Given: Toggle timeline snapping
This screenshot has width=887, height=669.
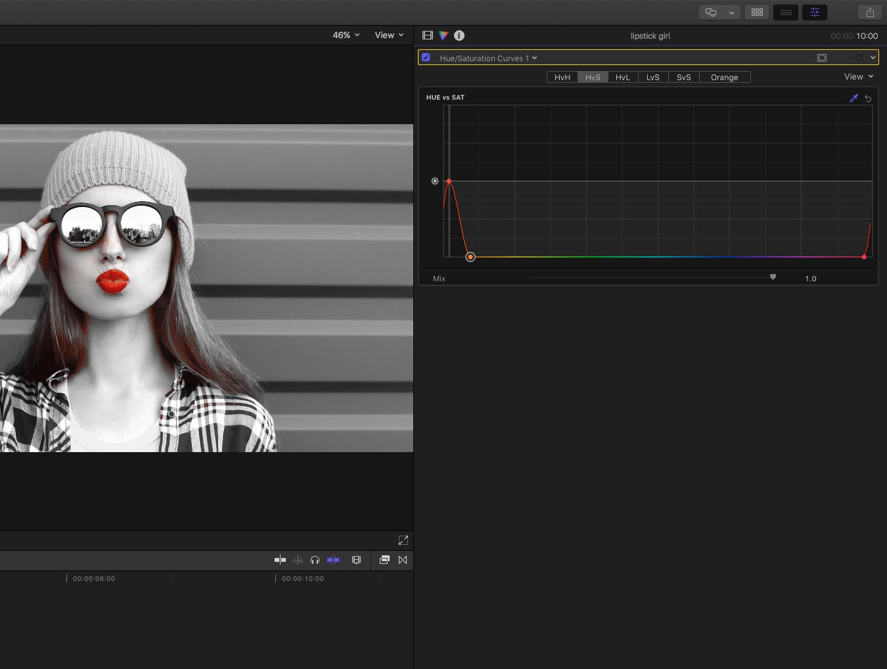Looking at the screenshot, I should pos(333,560).
